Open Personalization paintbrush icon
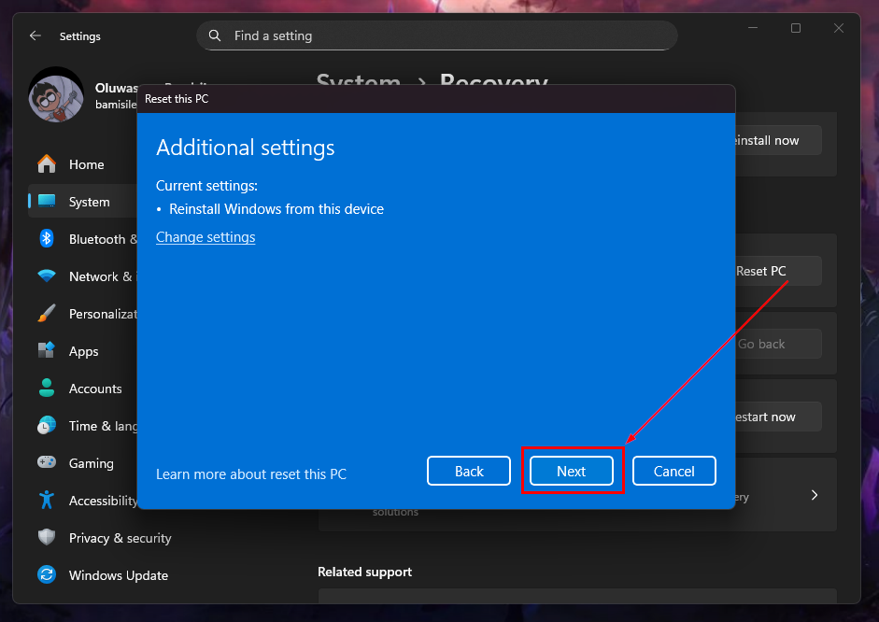The width and height of the screenshot is (879, 622). point(47,314)
